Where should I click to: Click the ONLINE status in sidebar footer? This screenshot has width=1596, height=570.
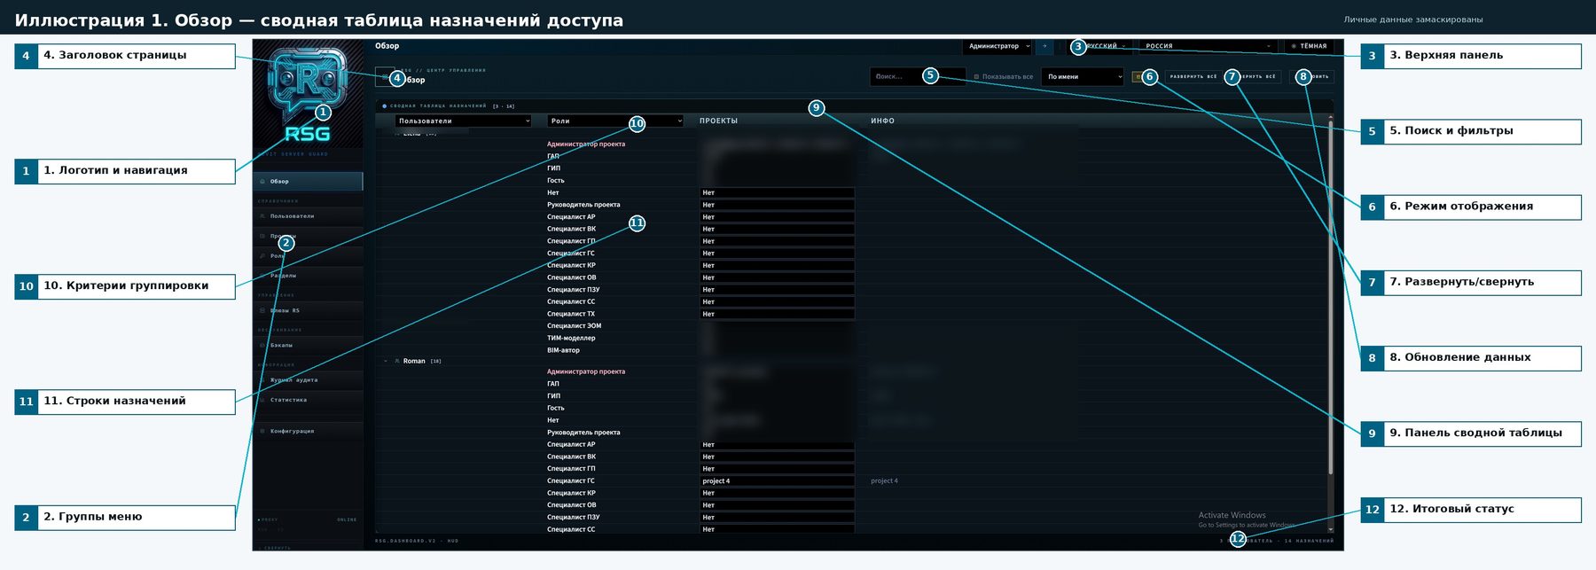(x=347, y=519)
